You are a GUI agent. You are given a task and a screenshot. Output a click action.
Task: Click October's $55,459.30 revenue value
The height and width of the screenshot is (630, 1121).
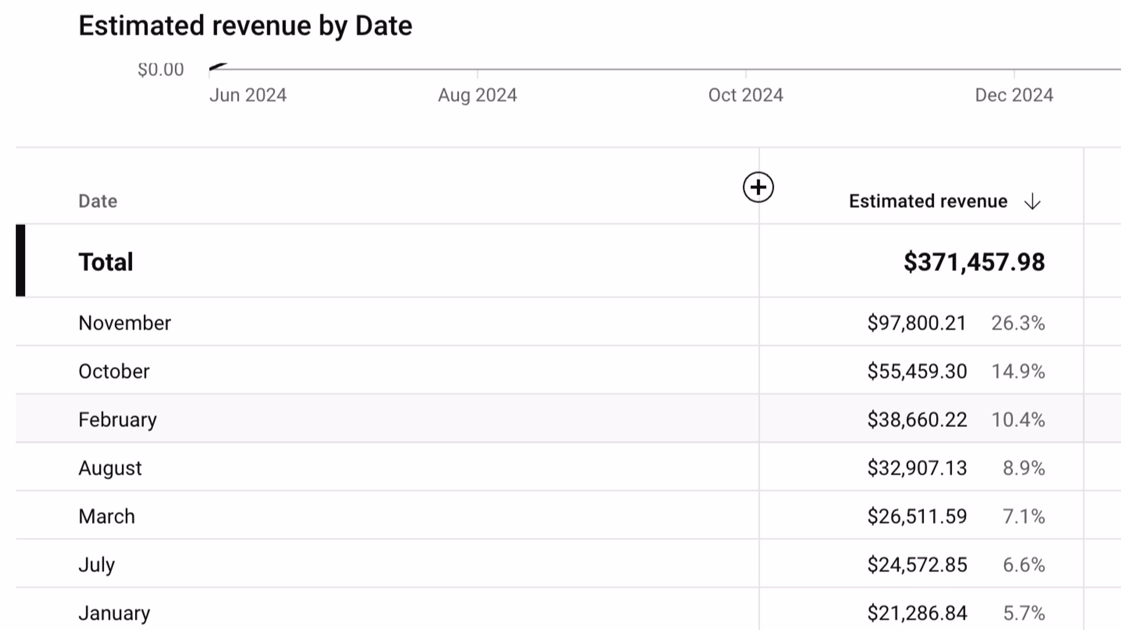pyautogui.click(x=917, y=371)
